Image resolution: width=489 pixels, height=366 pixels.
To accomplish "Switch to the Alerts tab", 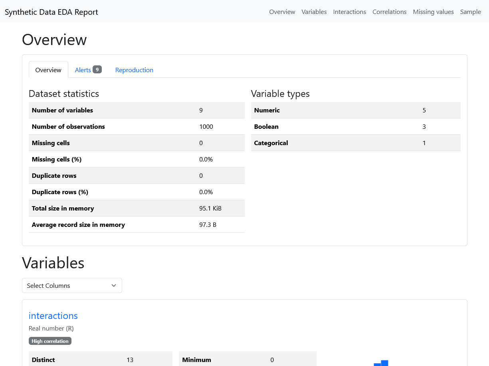I will click(83, 70).
